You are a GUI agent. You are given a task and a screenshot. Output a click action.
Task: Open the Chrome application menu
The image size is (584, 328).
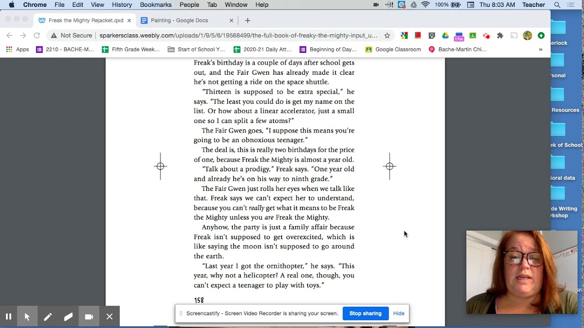pyautogui.click(x=35, y=5)
